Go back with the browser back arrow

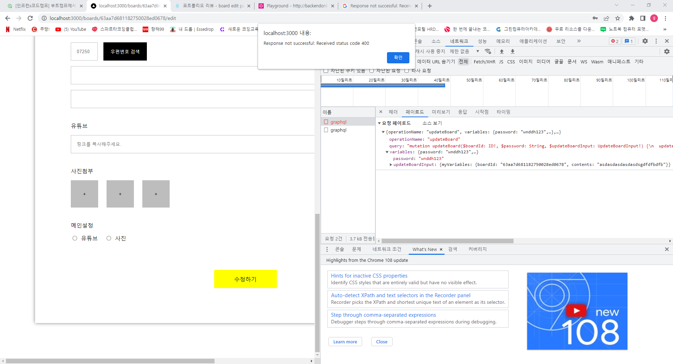[8, 18]
